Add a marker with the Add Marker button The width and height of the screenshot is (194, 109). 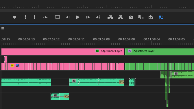pyautogui.click(x=14, y=17)
